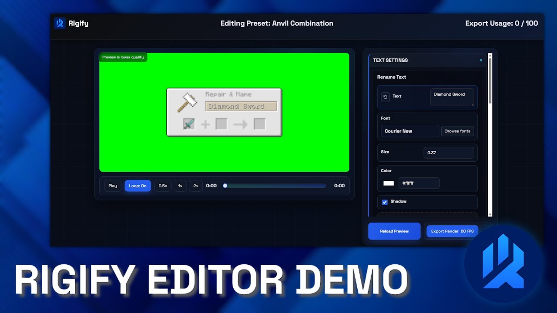Toggle the Loop: On button
This screenshot has width=557, height=313.
coord(138,186)
